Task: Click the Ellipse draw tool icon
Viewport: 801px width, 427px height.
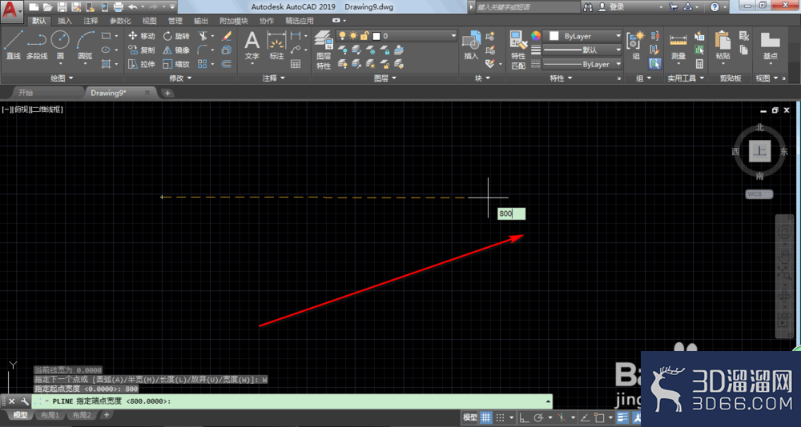Action: pos(107,50)
